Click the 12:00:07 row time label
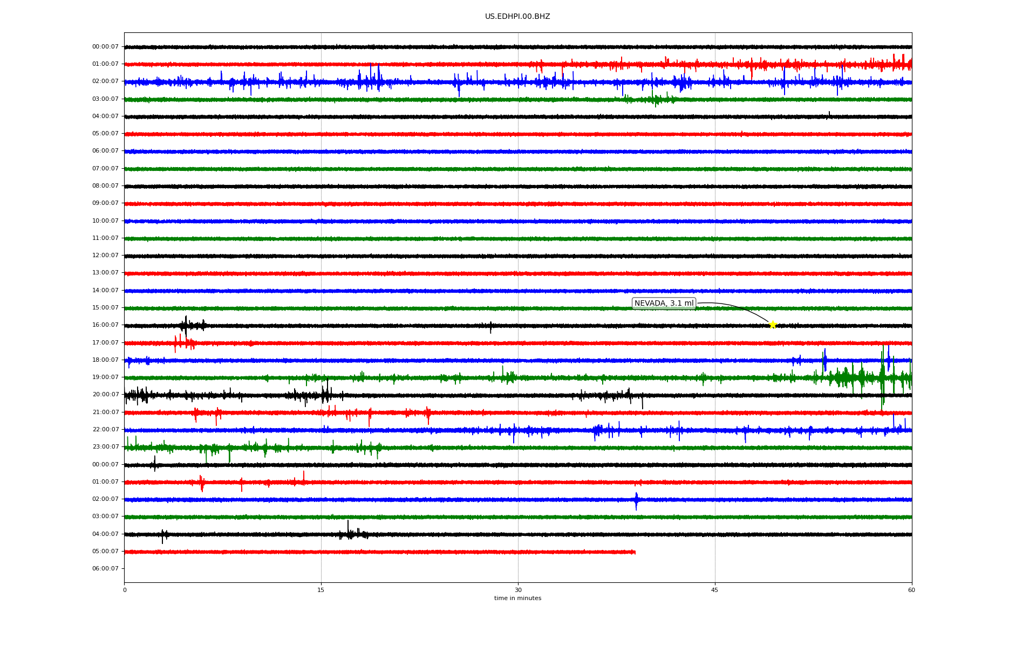 105,256
